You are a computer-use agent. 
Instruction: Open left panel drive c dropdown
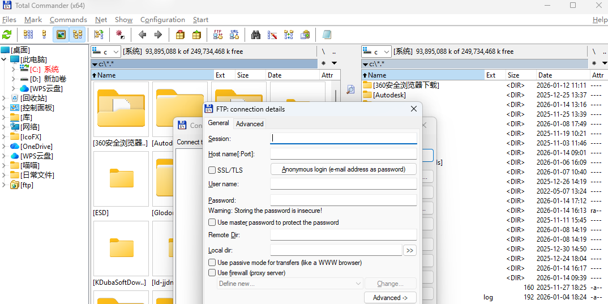[x=106, y=52]
